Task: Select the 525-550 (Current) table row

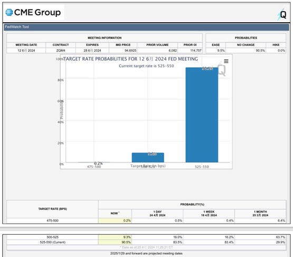Action: [x=146, y=242]
